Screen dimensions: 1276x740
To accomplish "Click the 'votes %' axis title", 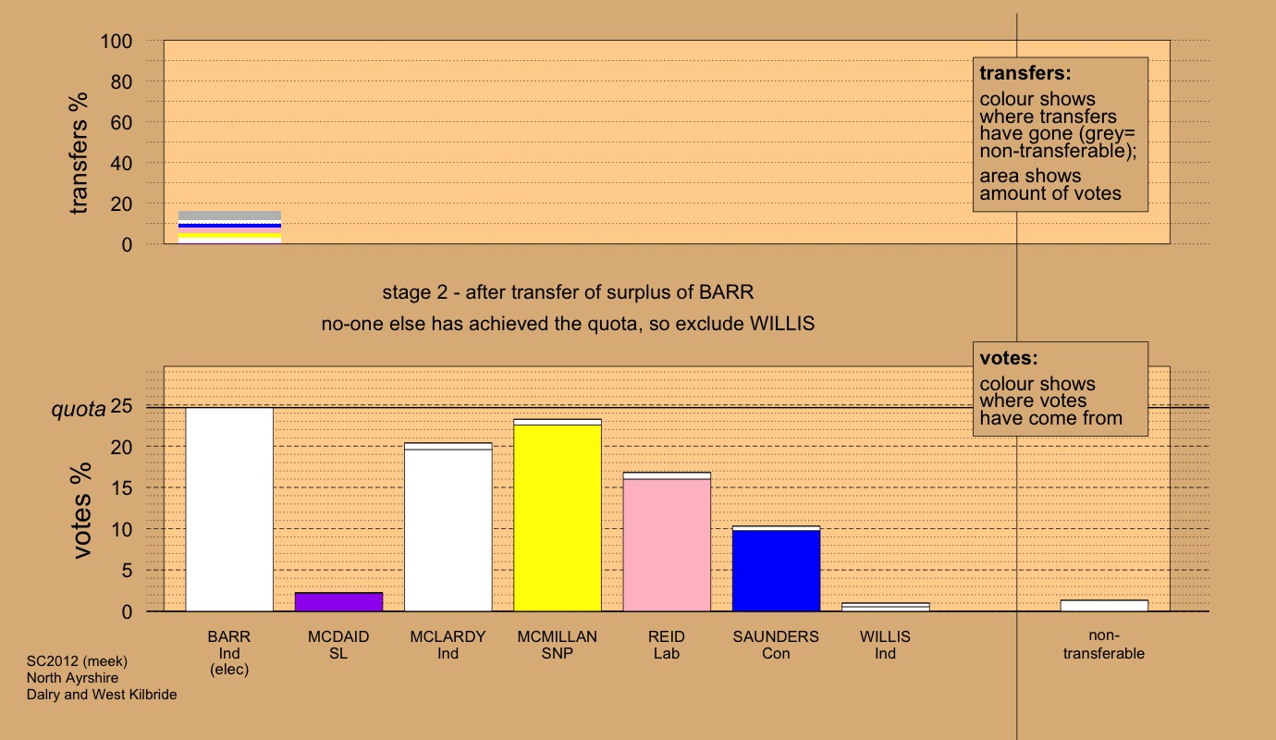I will click(81, 512).
